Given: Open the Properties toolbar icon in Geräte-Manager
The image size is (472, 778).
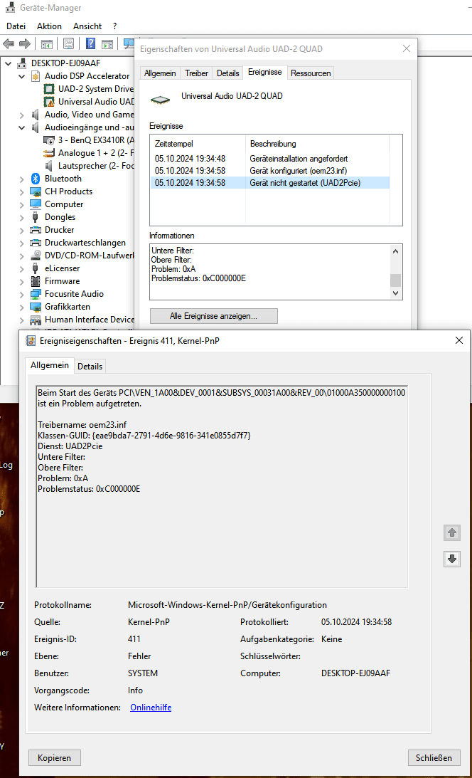Looking at the screenshot, I should tap(68, 44).
